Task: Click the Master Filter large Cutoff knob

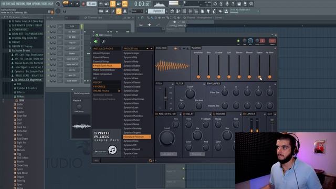Action: [167, 138]
